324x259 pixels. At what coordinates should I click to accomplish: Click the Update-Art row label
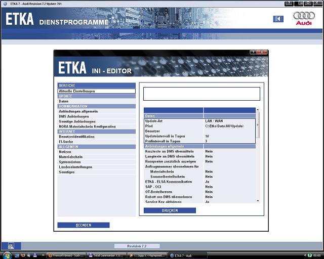(153, 121)
